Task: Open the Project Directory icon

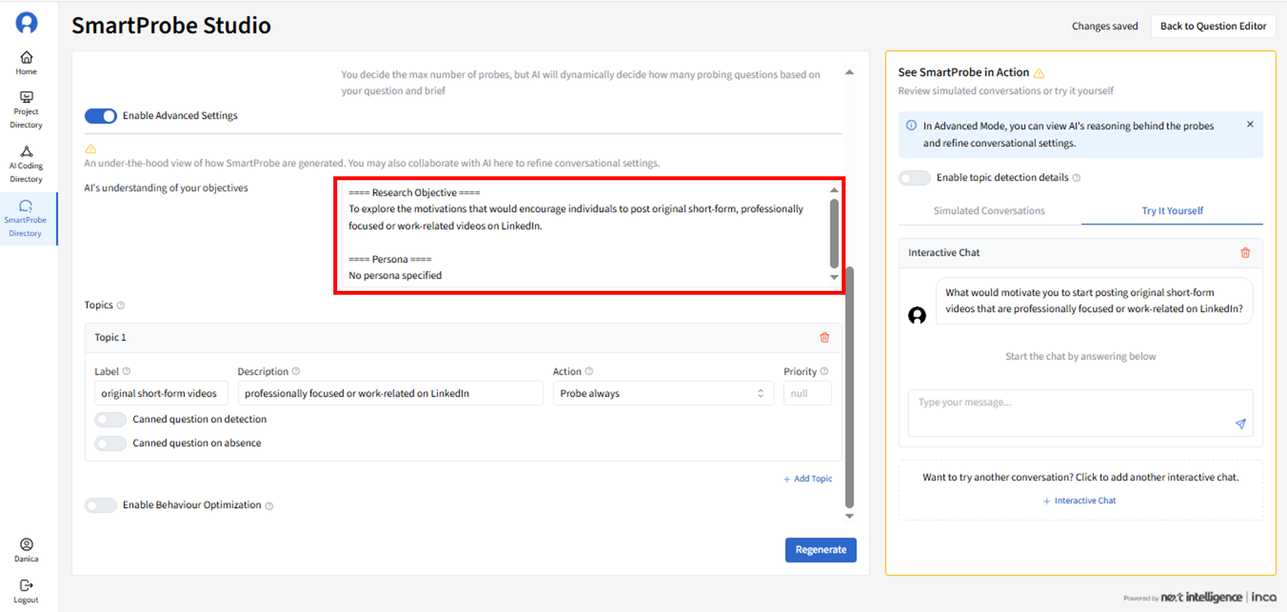Action: 26,97
